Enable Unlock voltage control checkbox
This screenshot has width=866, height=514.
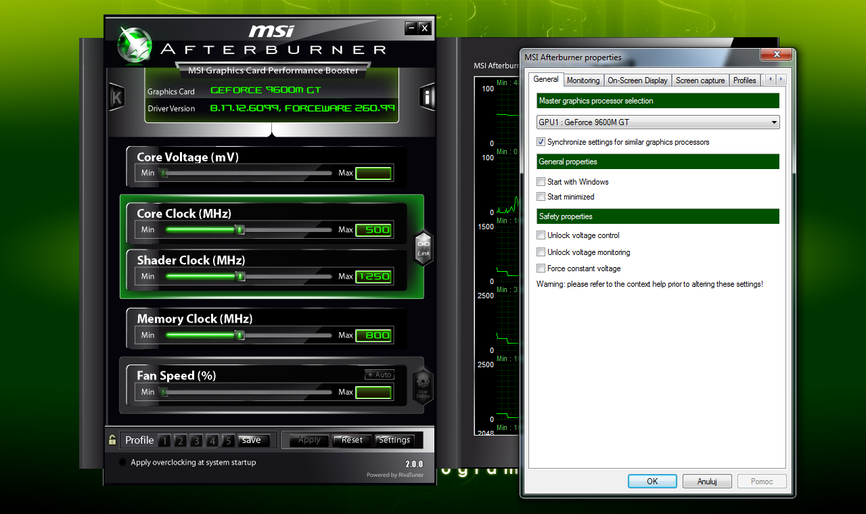(x=541, y=235)
